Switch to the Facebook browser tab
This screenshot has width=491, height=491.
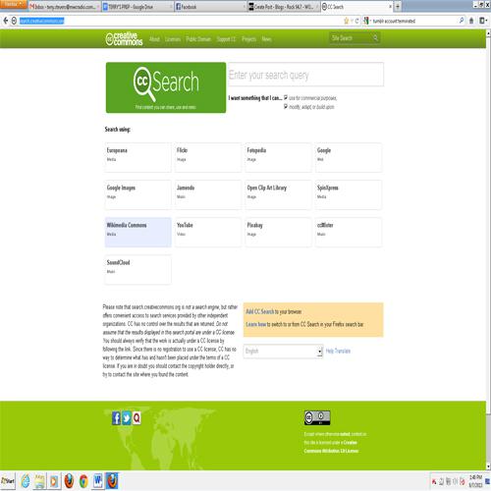(x=209, y=7)
